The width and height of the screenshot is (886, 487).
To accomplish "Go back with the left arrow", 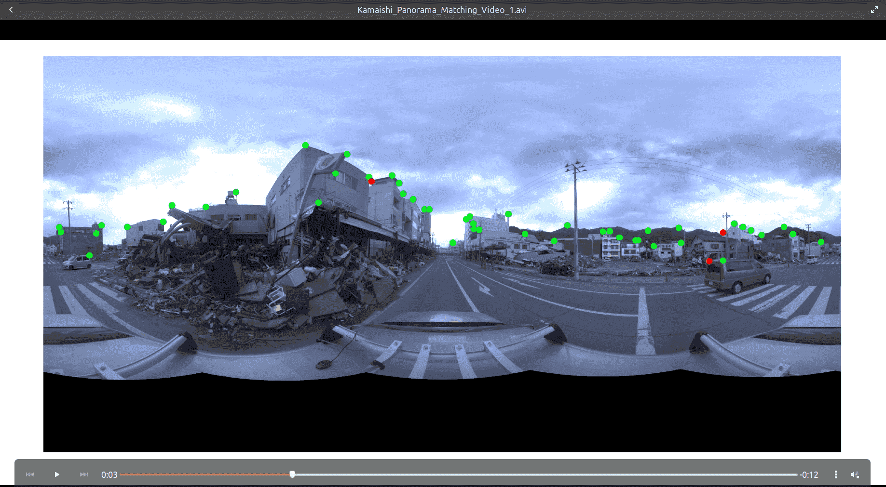I will [11, 10].
